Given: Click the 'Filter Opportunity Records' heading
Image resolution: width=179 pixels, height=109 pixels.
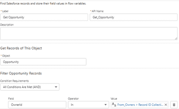Looking at the screenshot, I should pos(21,73).
